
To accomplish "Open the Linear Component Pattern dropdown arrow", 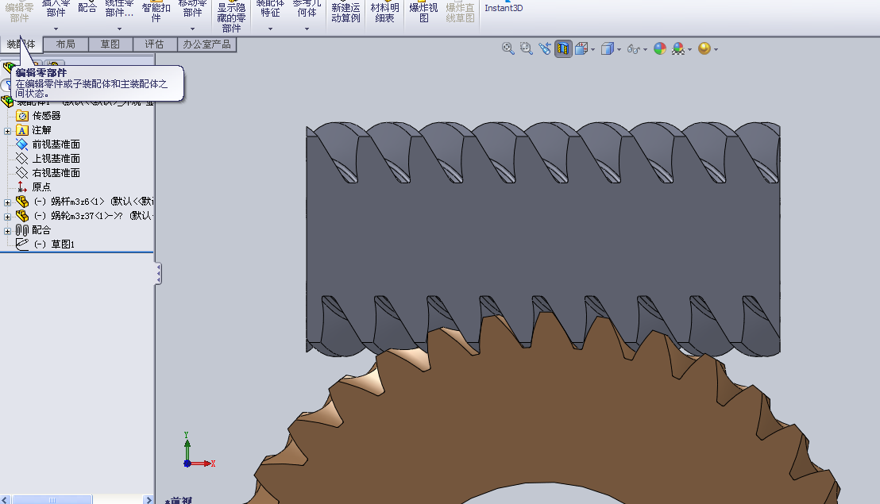I will click(119, 29).
